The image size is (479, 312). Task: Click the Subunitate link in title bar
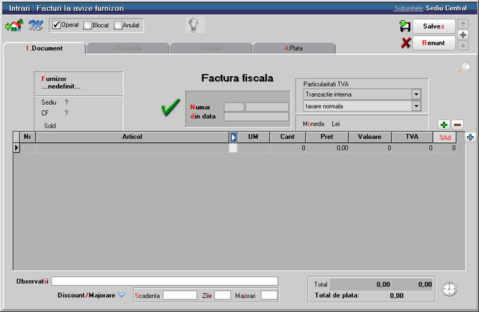click(x=409, y=8)
